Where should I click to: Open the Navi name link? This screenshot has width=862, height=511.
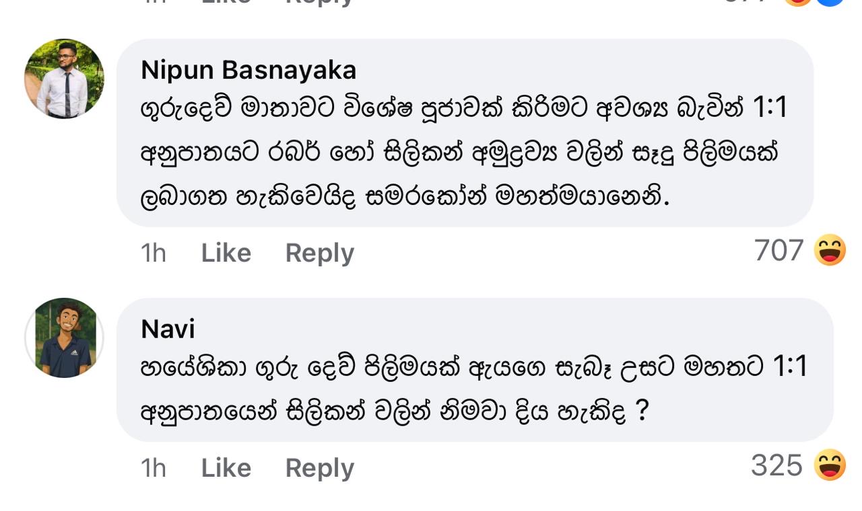coord(168,329)
